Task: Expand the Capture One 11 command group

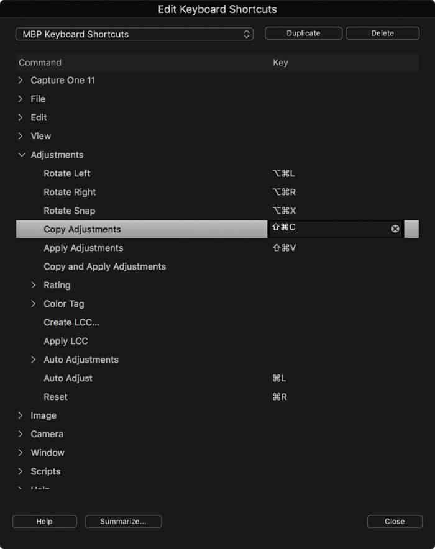Action: pos(21,80)
